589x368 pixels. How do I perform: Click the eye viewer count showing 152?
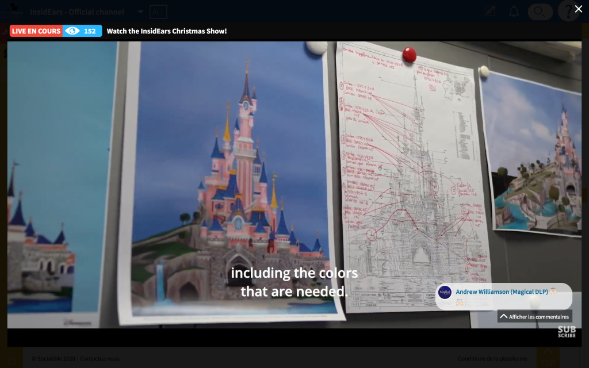point(82,31)
